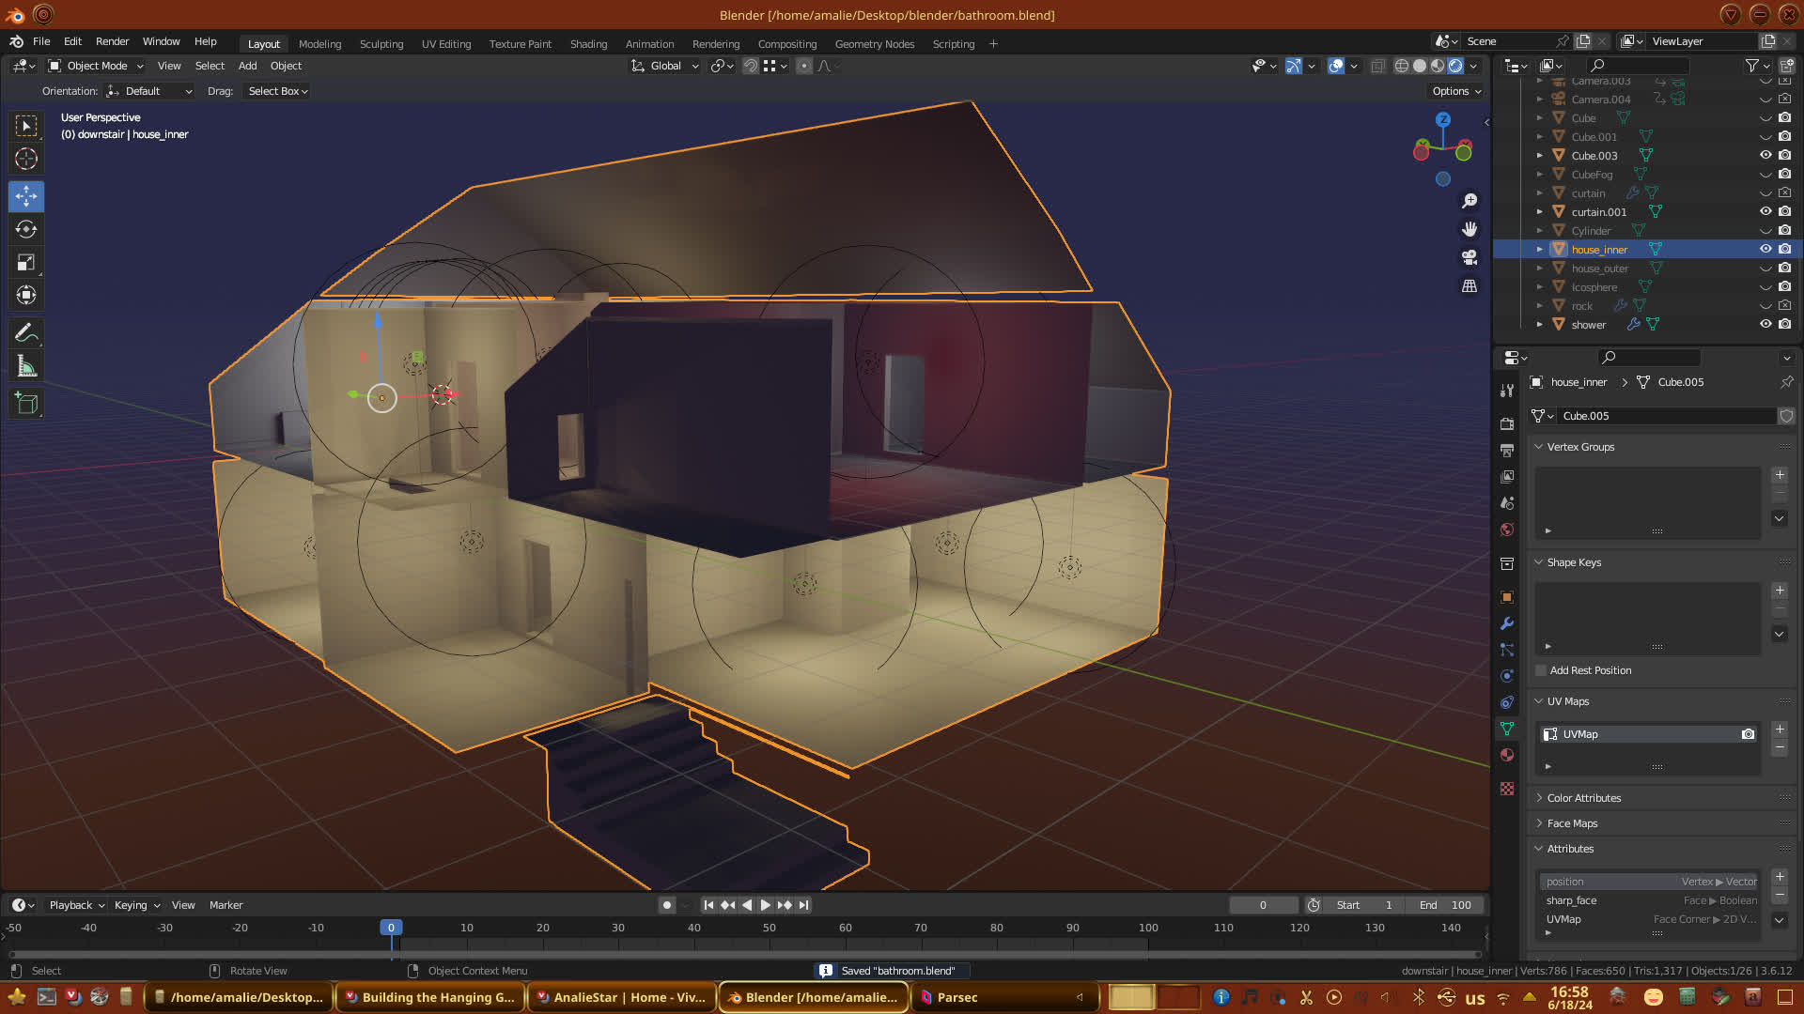The image size is (1804, 1014).
Task: Toggle camera view in viewport
Action: click(1470, 257)
